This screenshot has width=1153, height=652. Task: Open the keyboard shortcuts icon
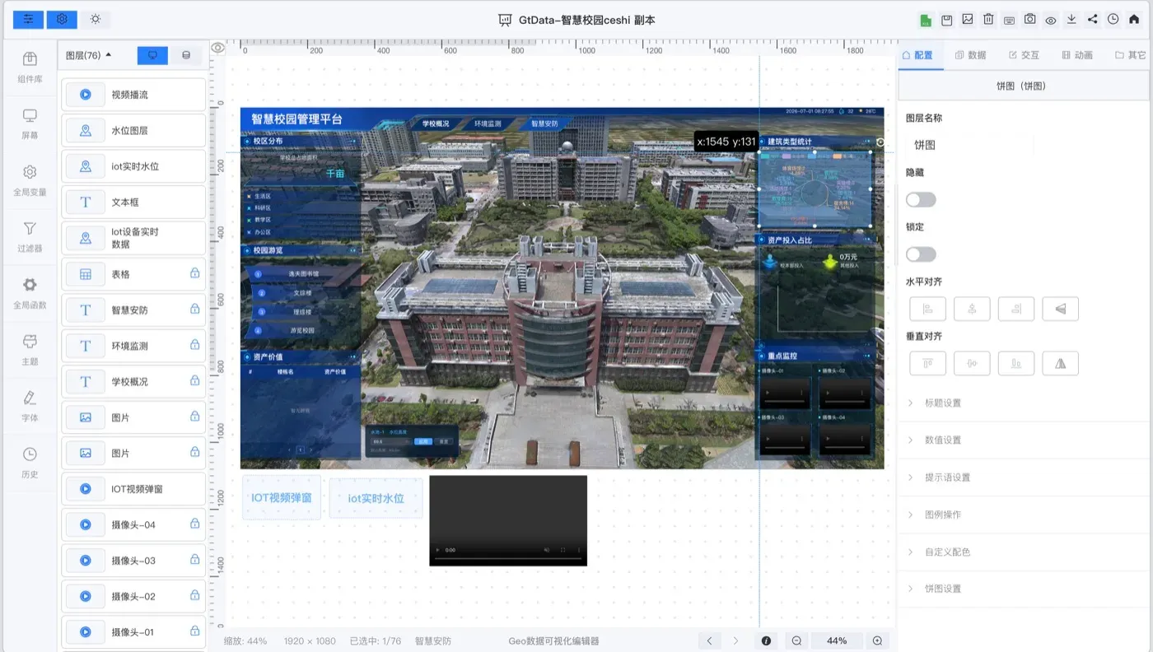click(x=1009, y=20)
